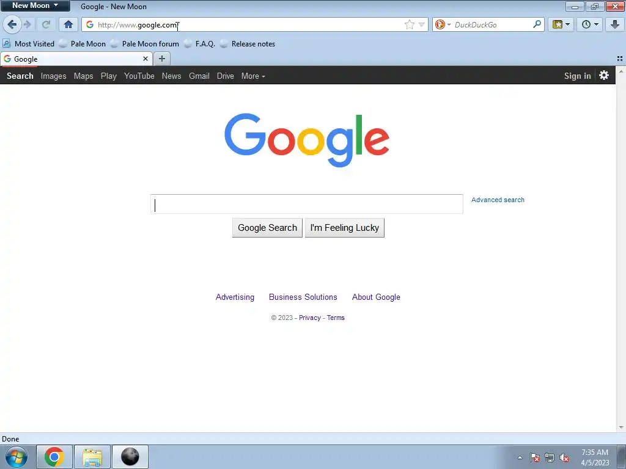Open the DuckDuckGo search engine selector
Viewport: 626px width, 469px height.
(443, 24)
